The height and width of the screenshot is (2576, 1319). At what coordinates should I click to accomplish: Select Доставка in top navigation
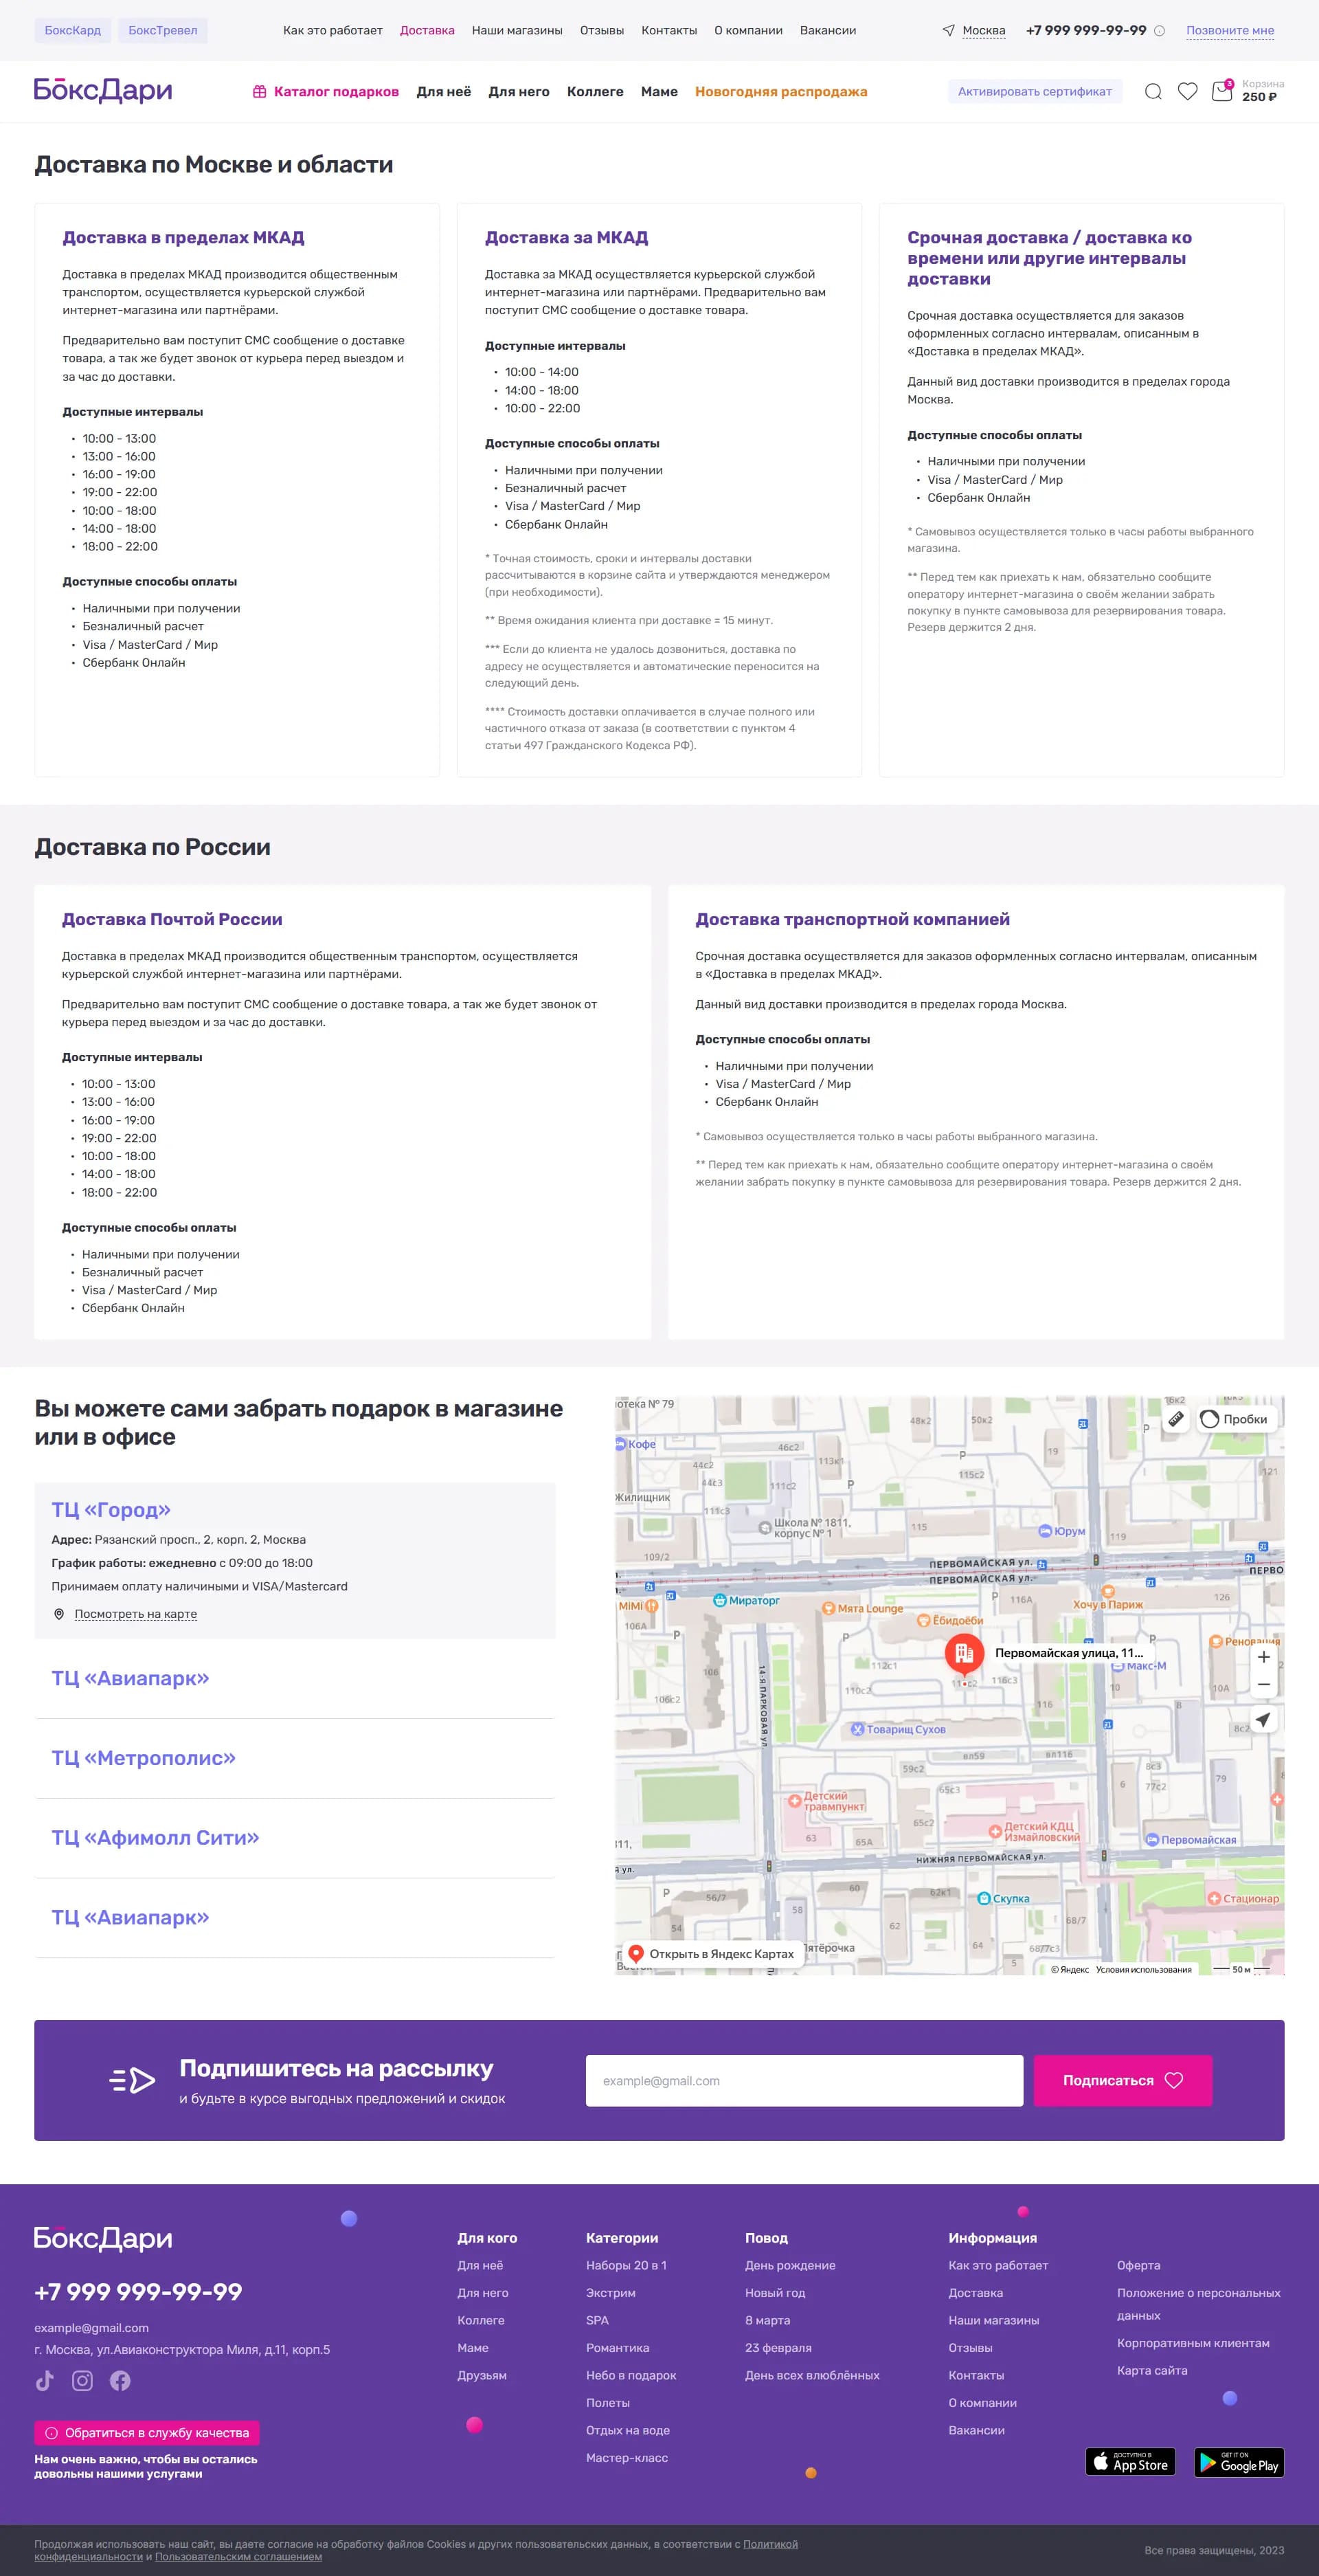pyautogui.click(x=427, y=31)
